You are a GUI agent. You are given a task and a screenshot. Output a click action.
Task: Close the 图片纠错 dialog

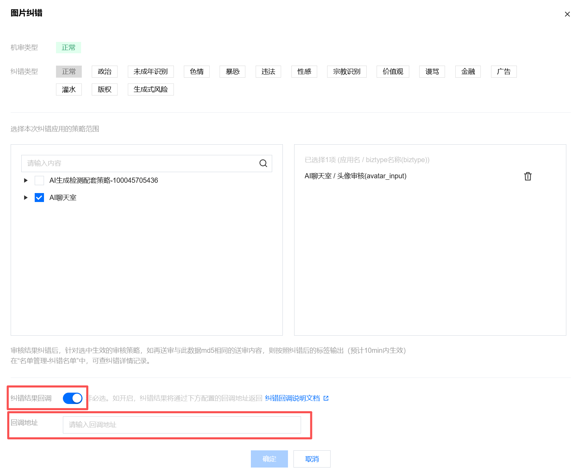pos(567,14)
